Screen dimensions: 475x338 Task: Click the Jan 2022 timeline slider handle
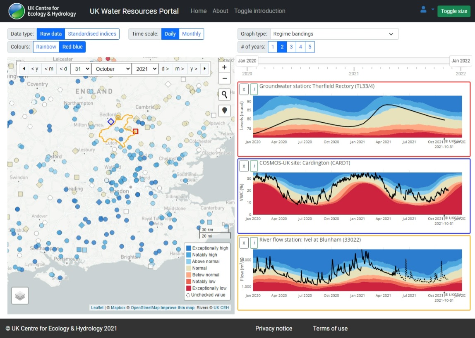point(461,60)
